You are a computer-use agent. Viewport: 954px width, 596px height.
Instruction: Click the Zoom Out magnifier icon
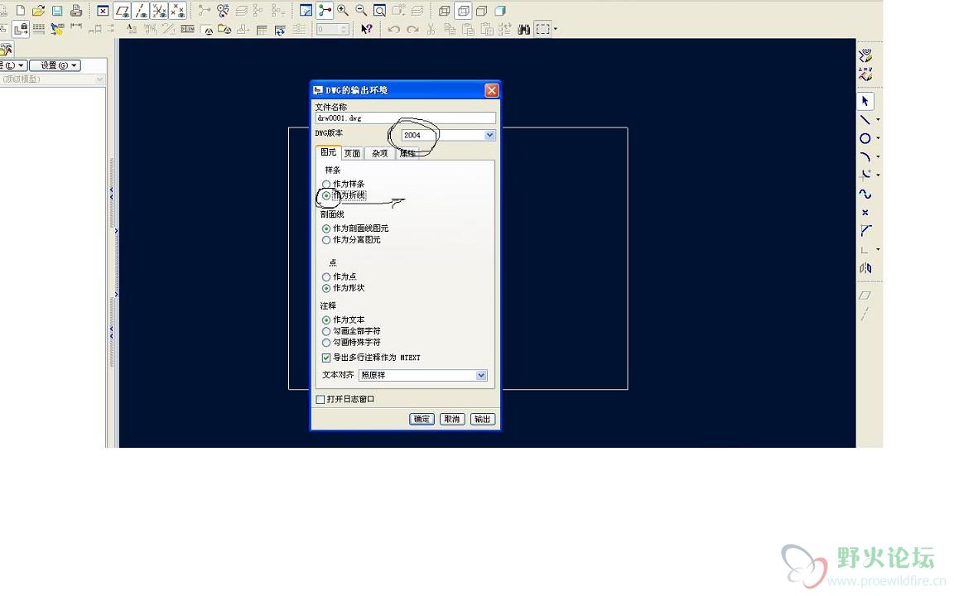361,10
